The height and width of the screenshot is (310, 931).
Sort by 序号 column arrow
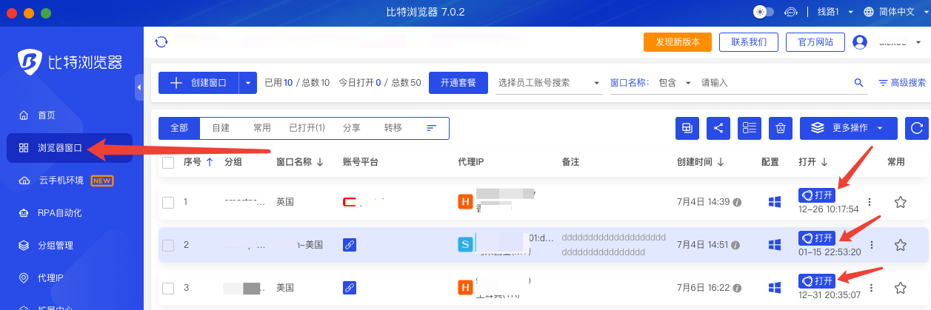[209, 162]
